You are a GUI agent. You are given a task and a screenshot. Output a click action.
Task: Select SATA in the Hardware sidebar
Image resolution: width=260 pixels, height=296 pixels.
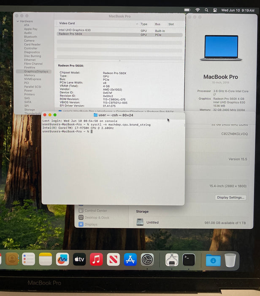click(28, 102)
